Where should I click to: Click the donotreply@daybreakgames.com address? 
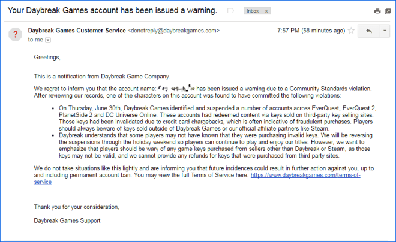[174, 31]
